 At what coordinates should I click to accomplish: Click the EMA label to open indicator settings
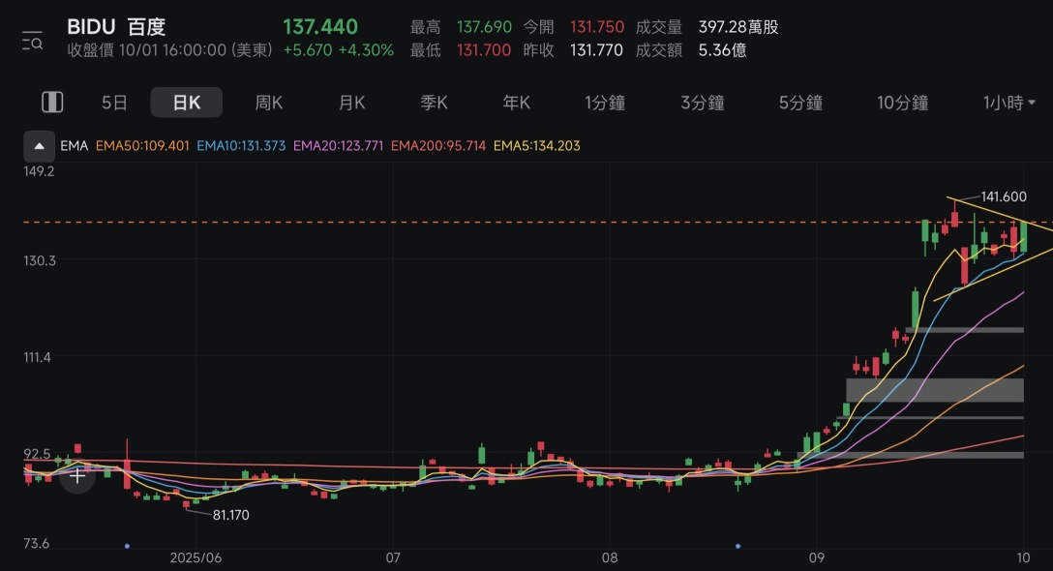[x=74, y=146]
